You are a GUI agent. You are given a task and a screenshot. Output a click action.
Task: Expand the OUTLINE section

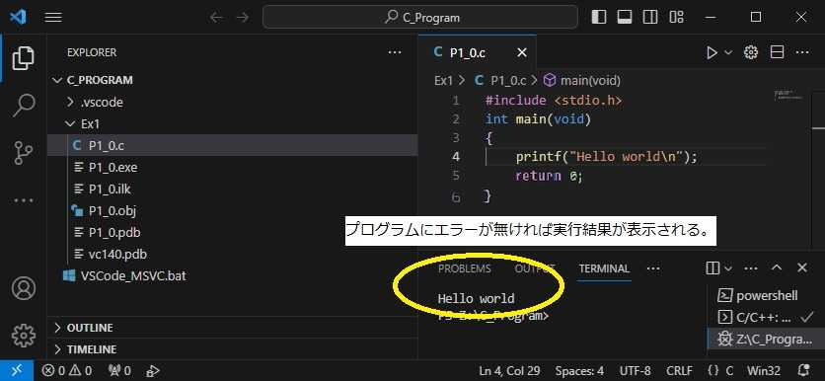(232, 328)
